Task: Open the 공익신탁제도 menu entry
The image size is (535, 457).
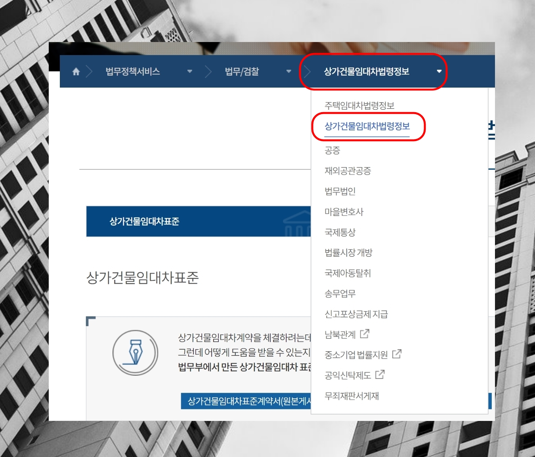Action: click(x=348, y=375)
